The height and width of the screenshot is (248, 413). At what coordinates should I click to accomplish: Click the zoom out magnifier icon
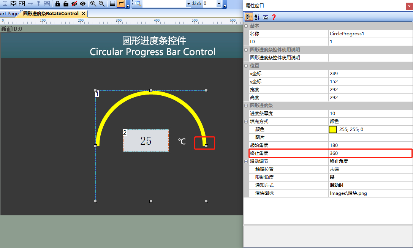(x=102, y=3)
